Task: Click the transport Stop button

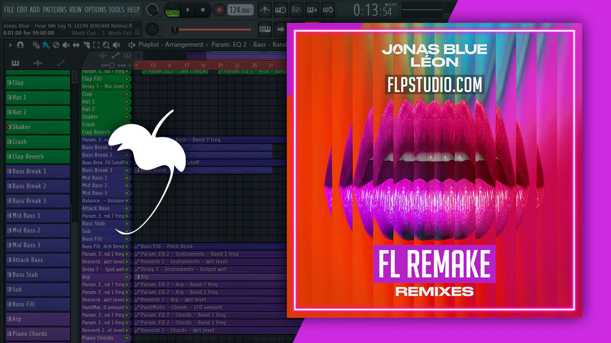Action: pyautogui.click(x=203, y=10)
